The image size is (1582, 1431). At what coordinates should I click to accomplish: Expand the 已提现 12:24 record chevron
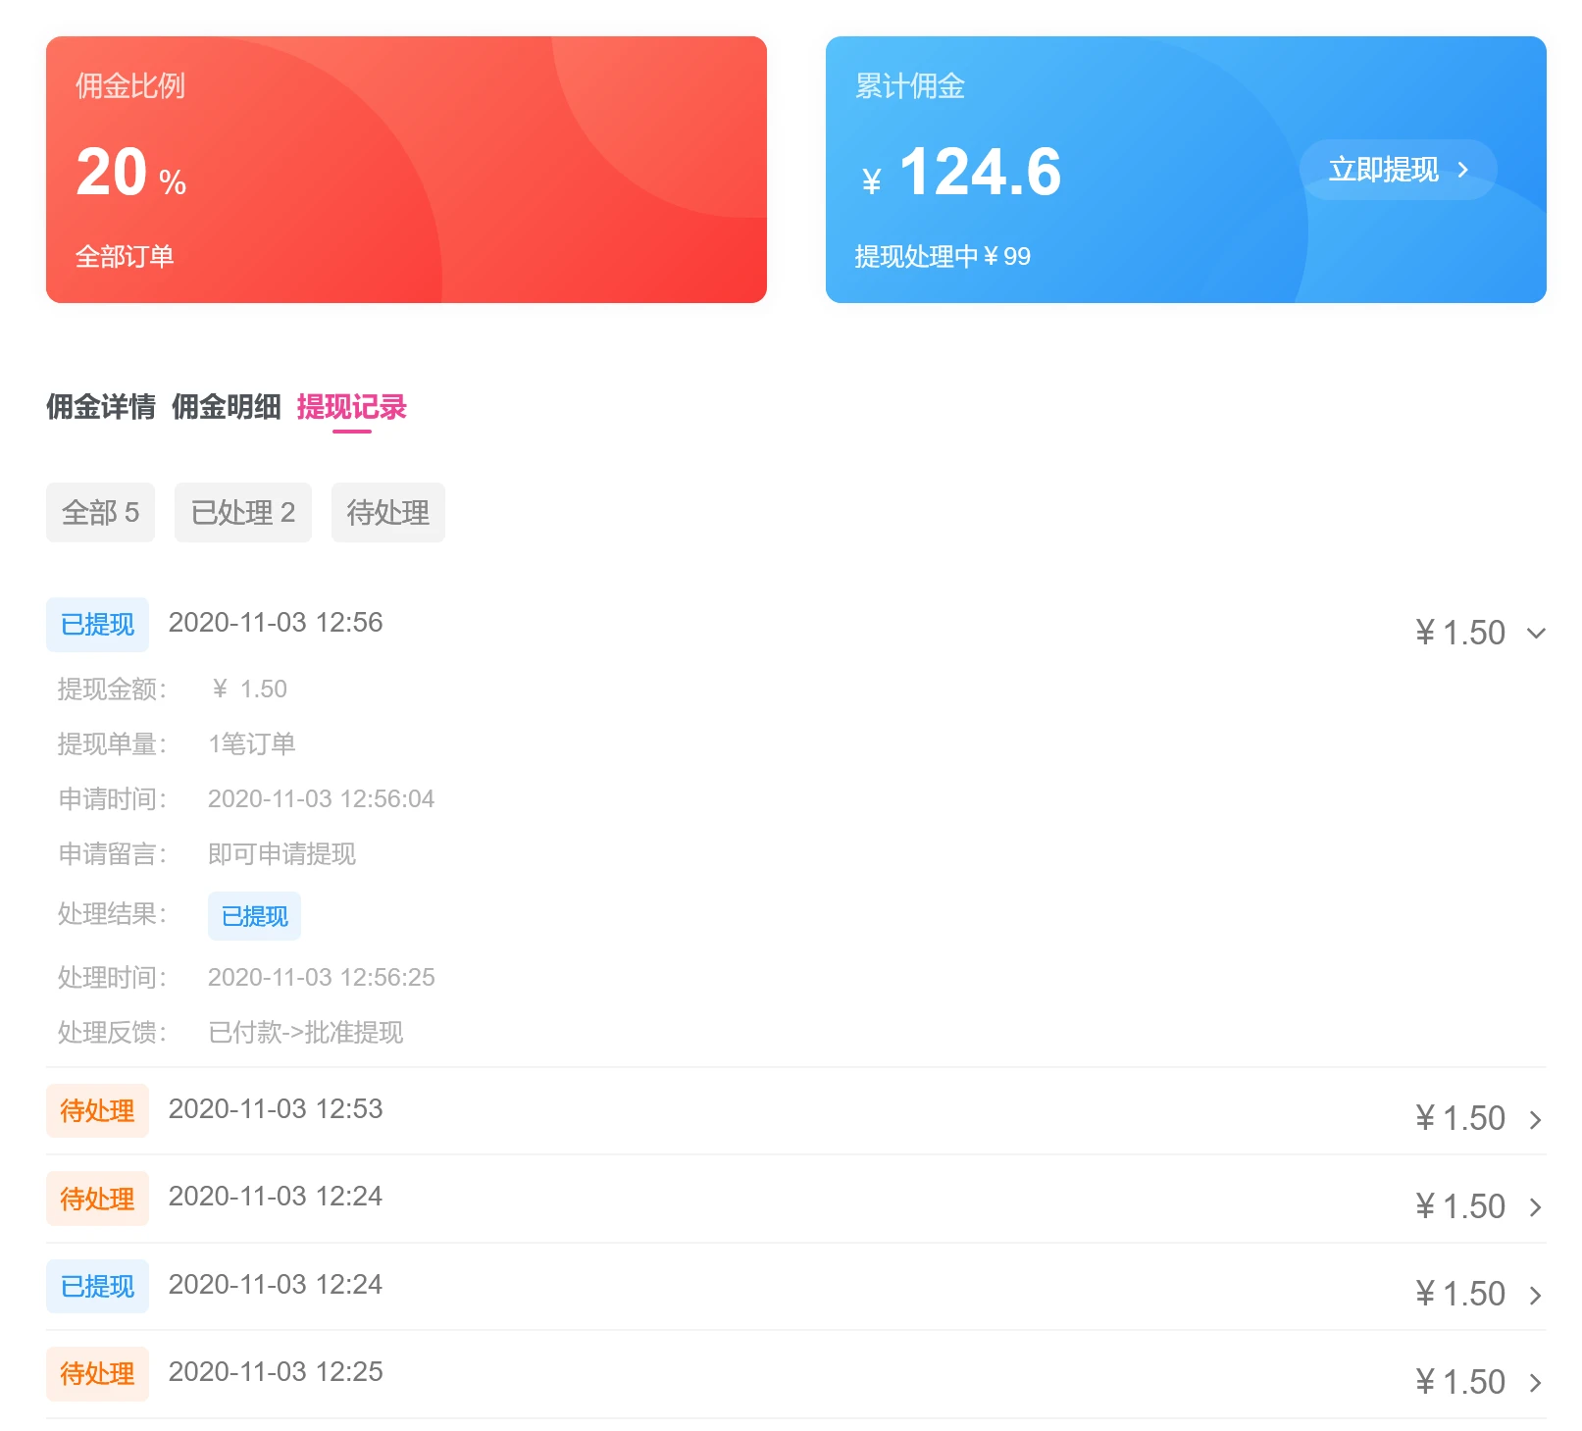click(1536, 1296)
